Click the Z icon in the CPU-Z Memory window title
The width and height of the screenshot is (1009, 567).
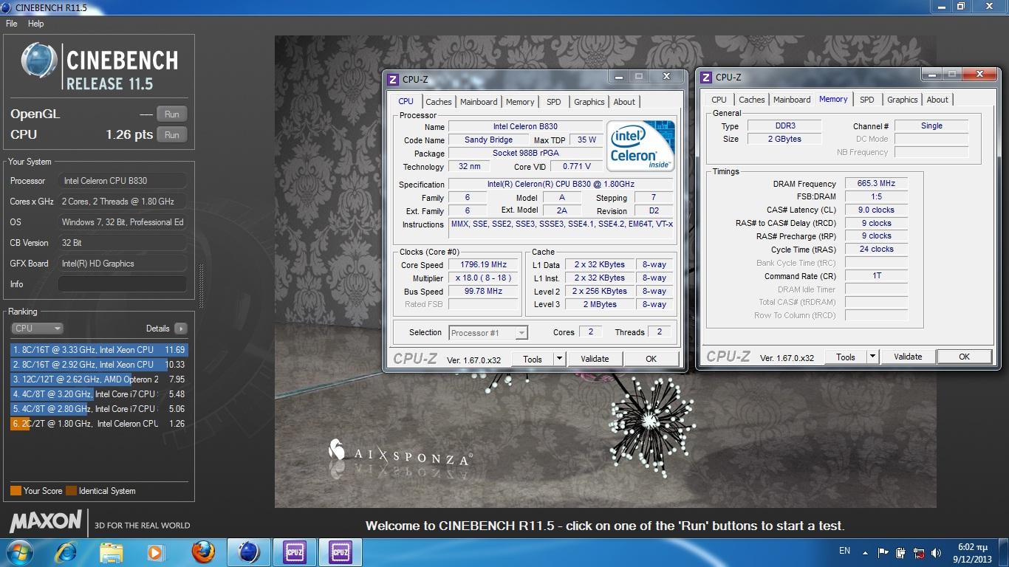pos(706,78)
